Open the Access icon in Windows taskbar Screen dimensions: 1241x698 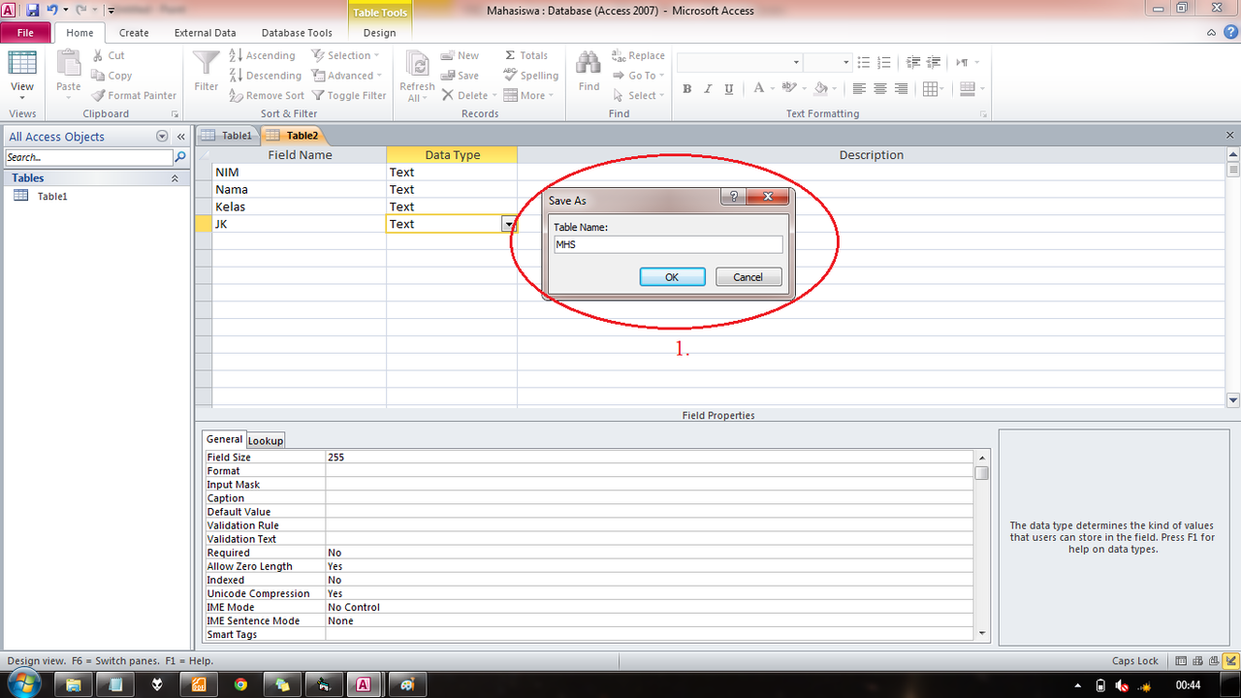[x=363, y=684]
